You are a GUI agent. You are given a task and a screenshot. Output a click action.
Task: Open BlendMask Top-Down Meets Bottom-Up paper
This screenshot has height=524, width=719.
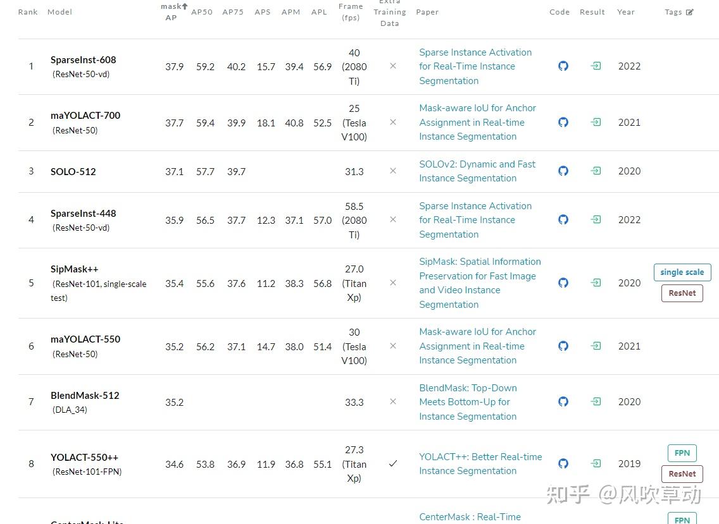pyautogui.click(x=468, y=402)
